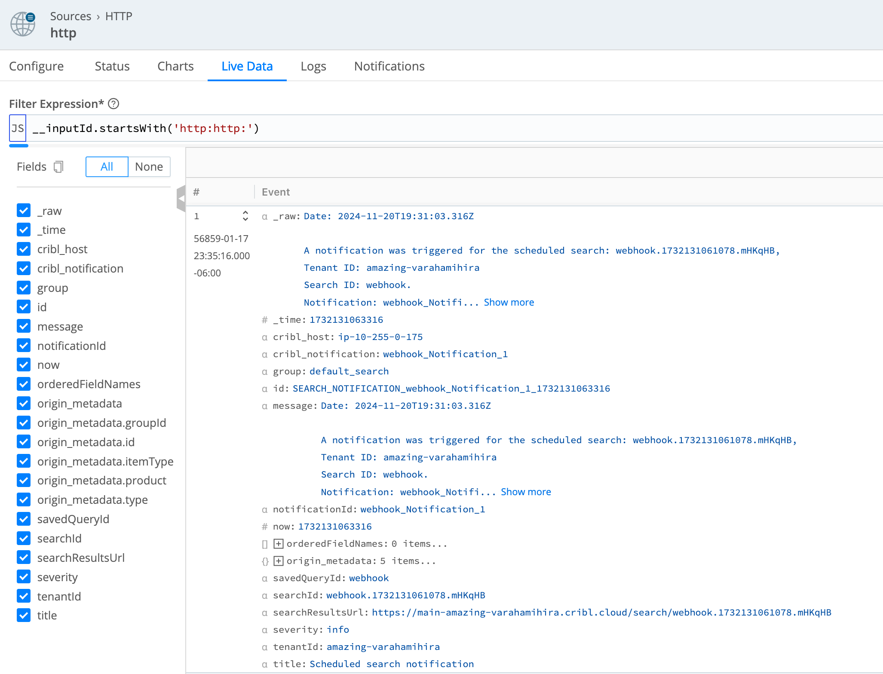Click the copy fields icon
Screen dimensions: 883x674
(x=58, y=167)
